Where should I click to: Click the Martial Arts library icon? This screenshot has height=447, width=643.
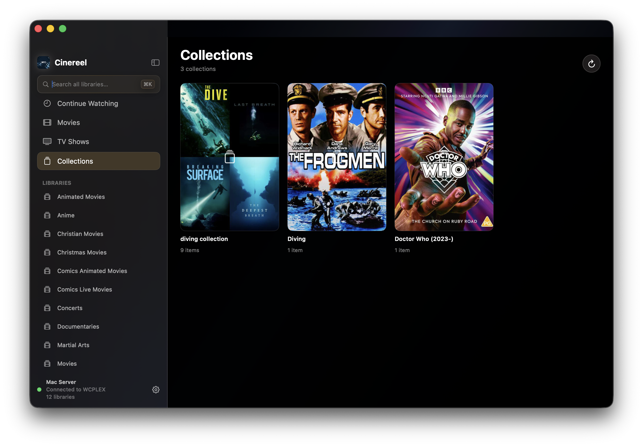pyautogui.click(x=47, y=345)
